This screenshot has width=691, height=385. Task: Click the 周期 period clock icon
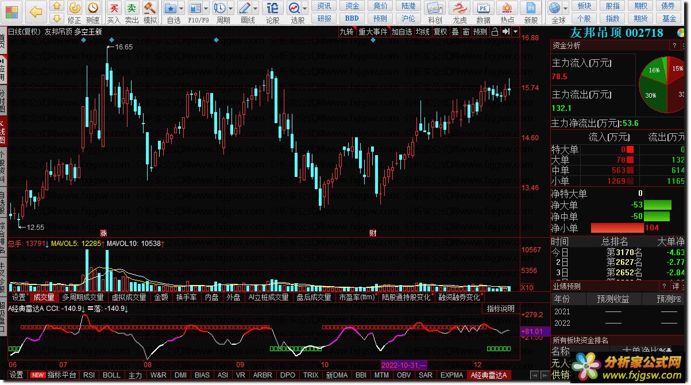(220, 8)
